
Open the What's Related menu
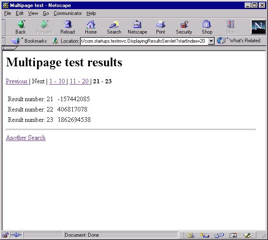click(x=240, y=41)
